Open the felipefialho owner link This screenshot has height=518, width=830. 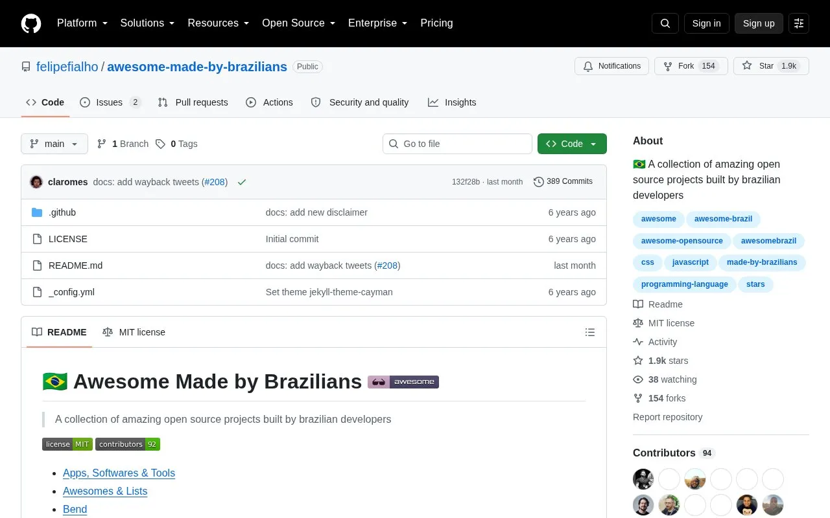click(67, 67)
